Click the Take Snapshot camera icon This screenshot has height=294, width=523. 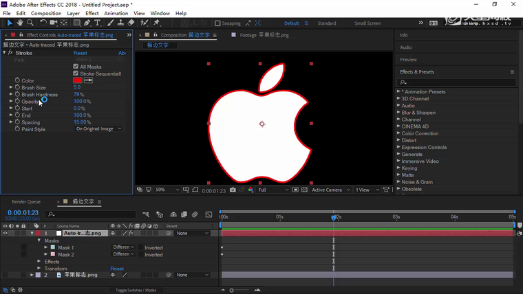click(x=233, y=190)
